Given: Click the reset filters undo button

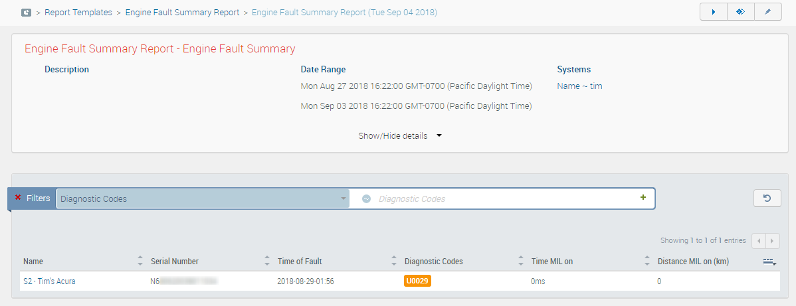Looking at the screenshot, I should 767,198.
